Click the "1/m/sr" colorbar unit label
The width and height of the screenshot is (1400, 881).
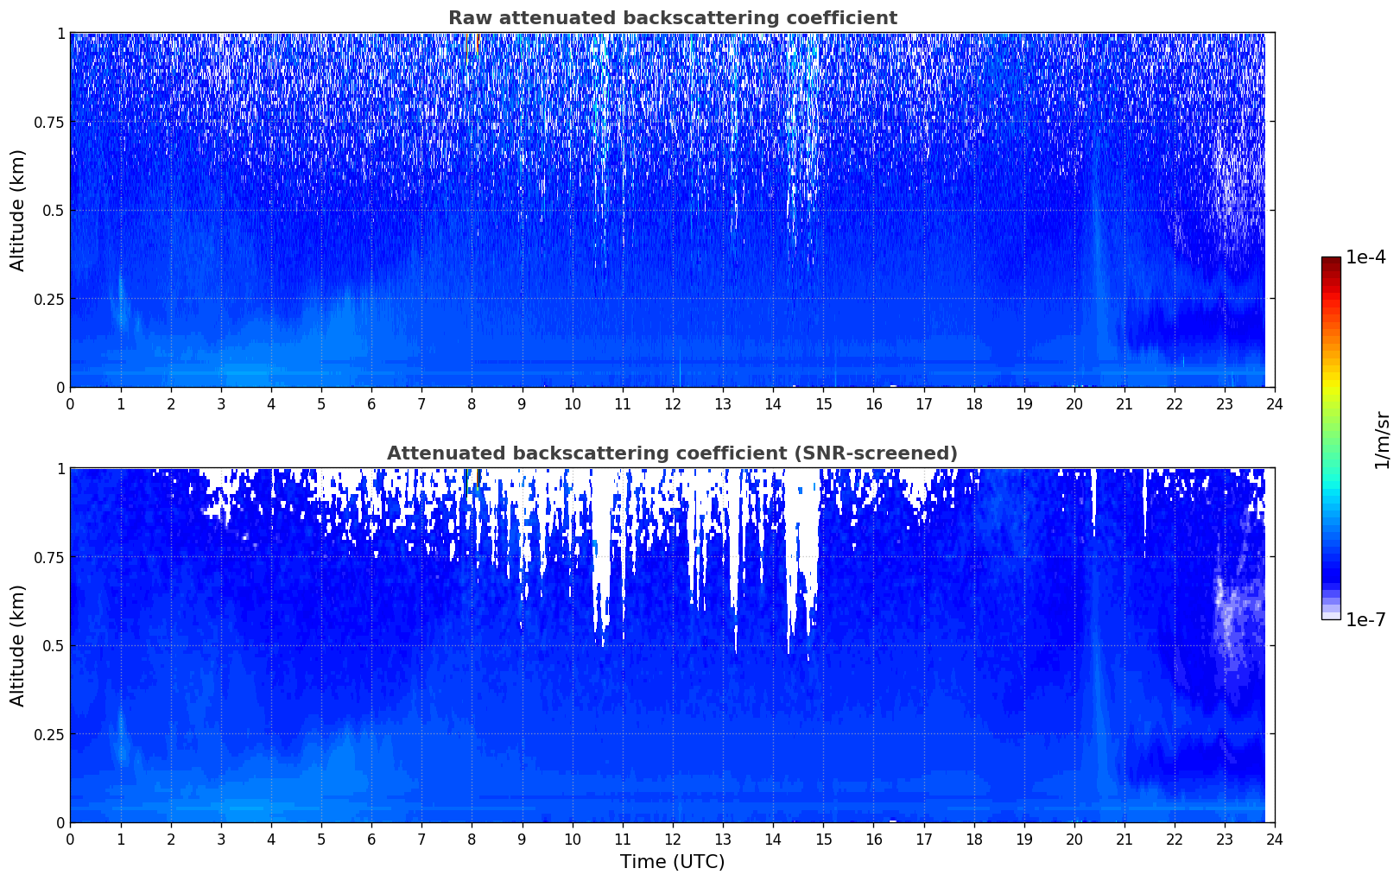point(1382,440)
